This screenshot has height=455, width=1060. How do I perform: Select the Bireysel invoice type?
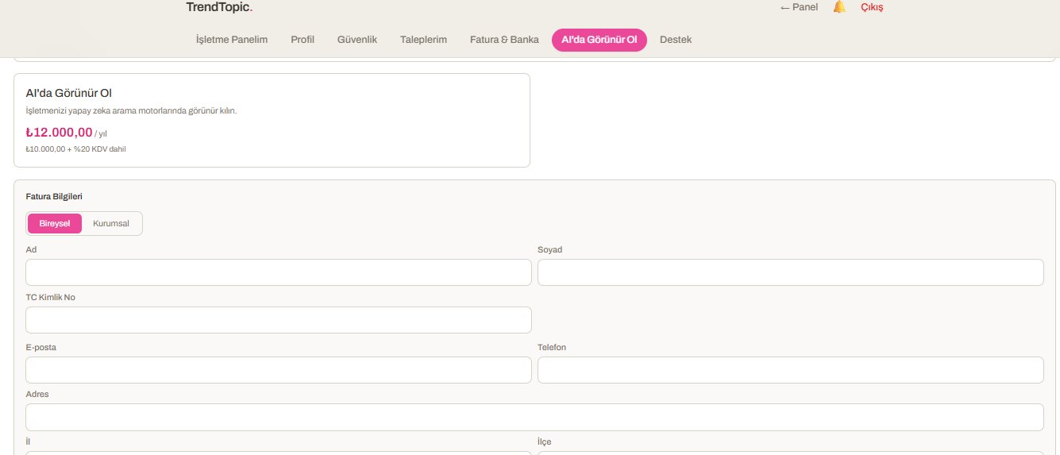coord(55,224)
